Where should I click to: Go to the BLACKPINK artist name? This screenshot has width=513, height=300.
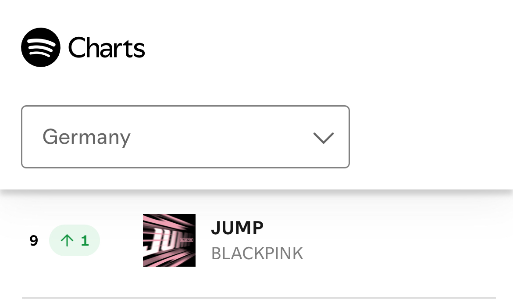(x=257, y=254)
